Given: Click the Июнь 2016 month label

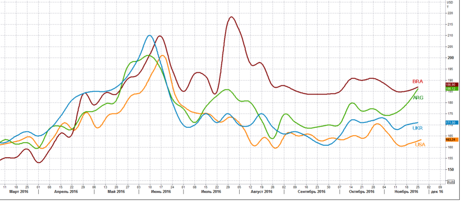Looking at the screenshot, I should point(161,192).
